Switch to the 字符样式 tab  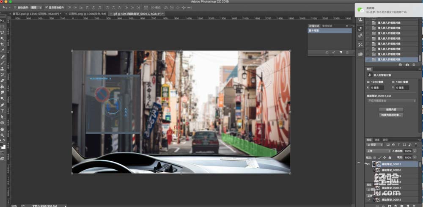coord(327,26)
